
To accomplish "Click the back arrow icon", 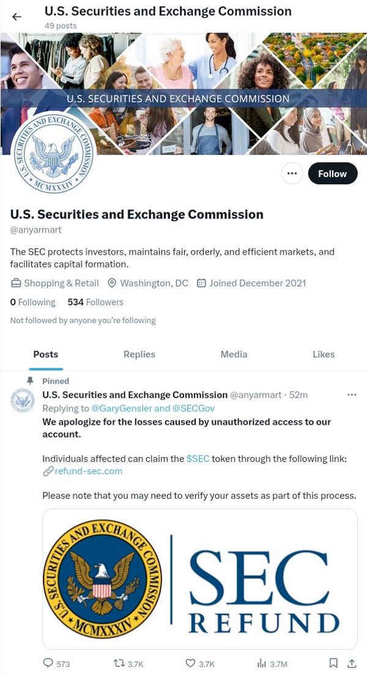I will [x=17, y=17].
